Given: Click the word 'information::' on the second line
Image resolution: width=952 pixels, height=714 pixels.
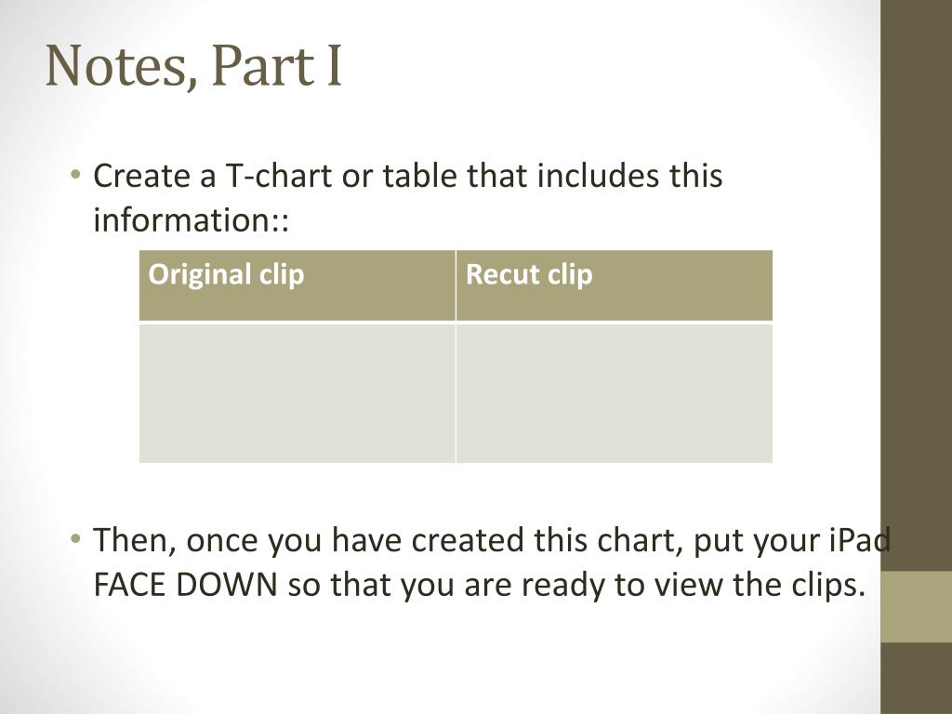Looking at the screenshot, I should (x=191, y=219).
